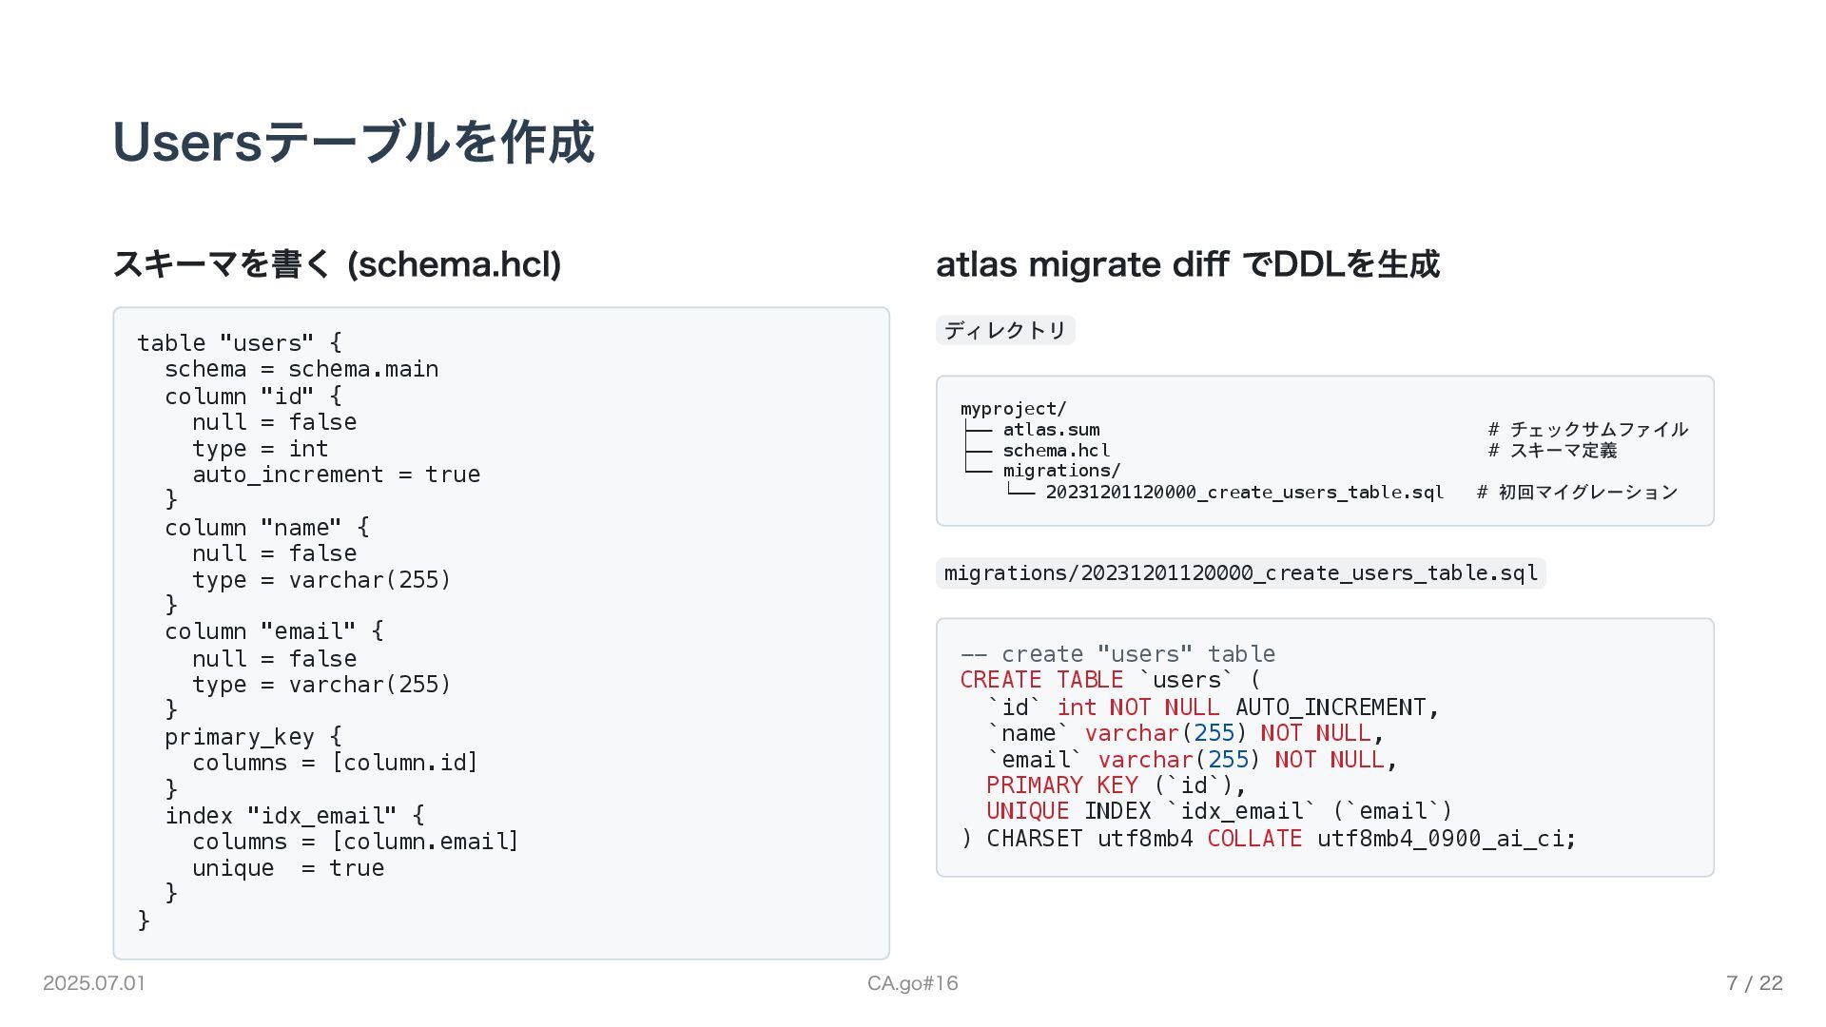This screenshot has height=1027, width=1826.
Task: Click the migrations/20231201120000_create_users_table.sql filename label
Action: [1240, 573]
